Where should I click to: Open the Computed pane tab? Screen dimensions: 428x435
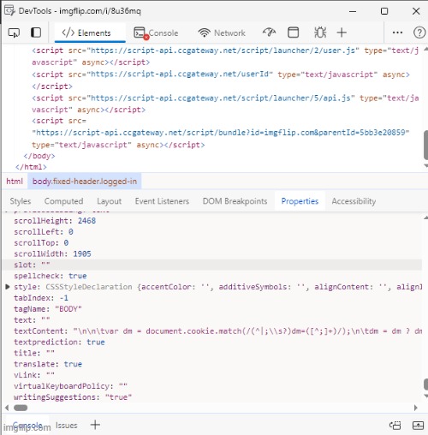(63, 201)
